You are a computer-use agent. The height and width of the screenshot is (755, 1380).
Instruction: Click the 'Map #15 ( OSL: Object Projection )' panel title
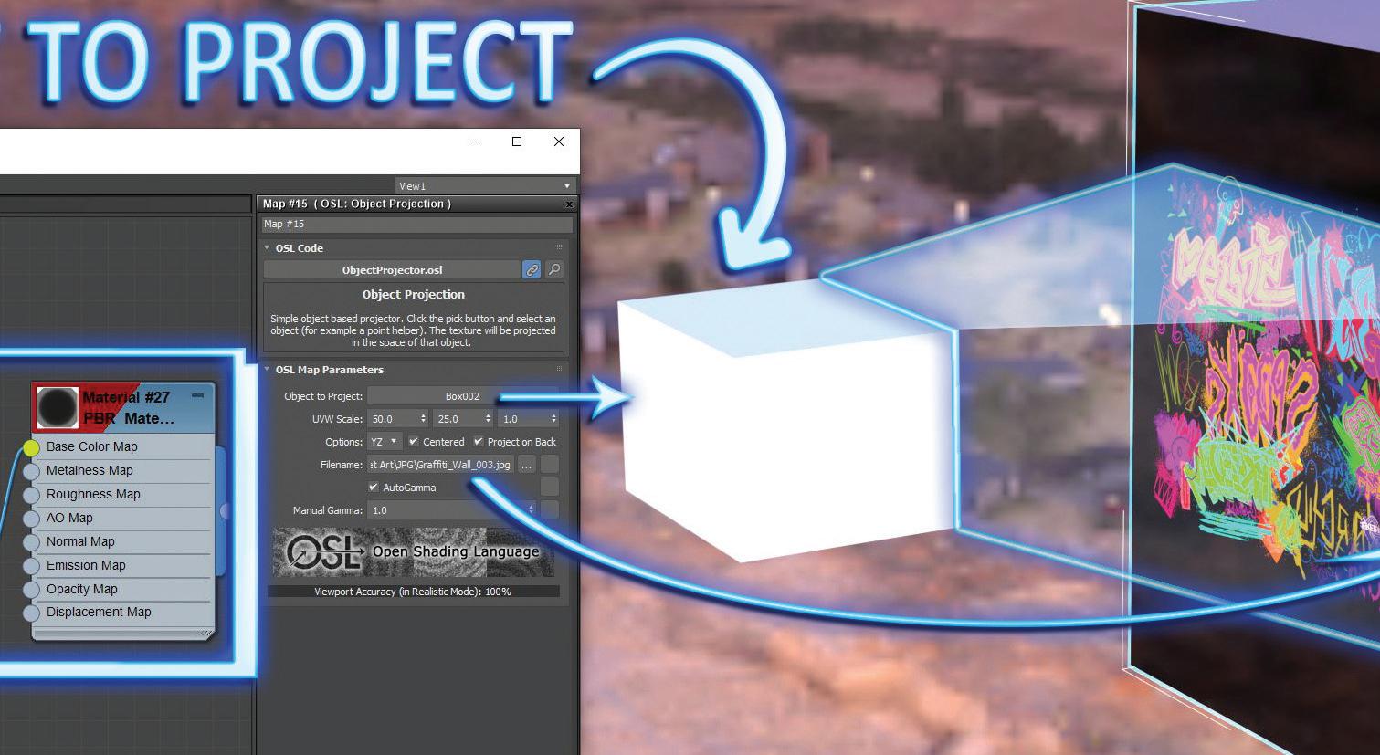(x=357, y=204)
